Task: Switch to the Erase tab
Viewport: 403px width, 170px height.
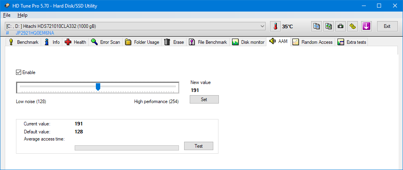Action: coord(174,42)
